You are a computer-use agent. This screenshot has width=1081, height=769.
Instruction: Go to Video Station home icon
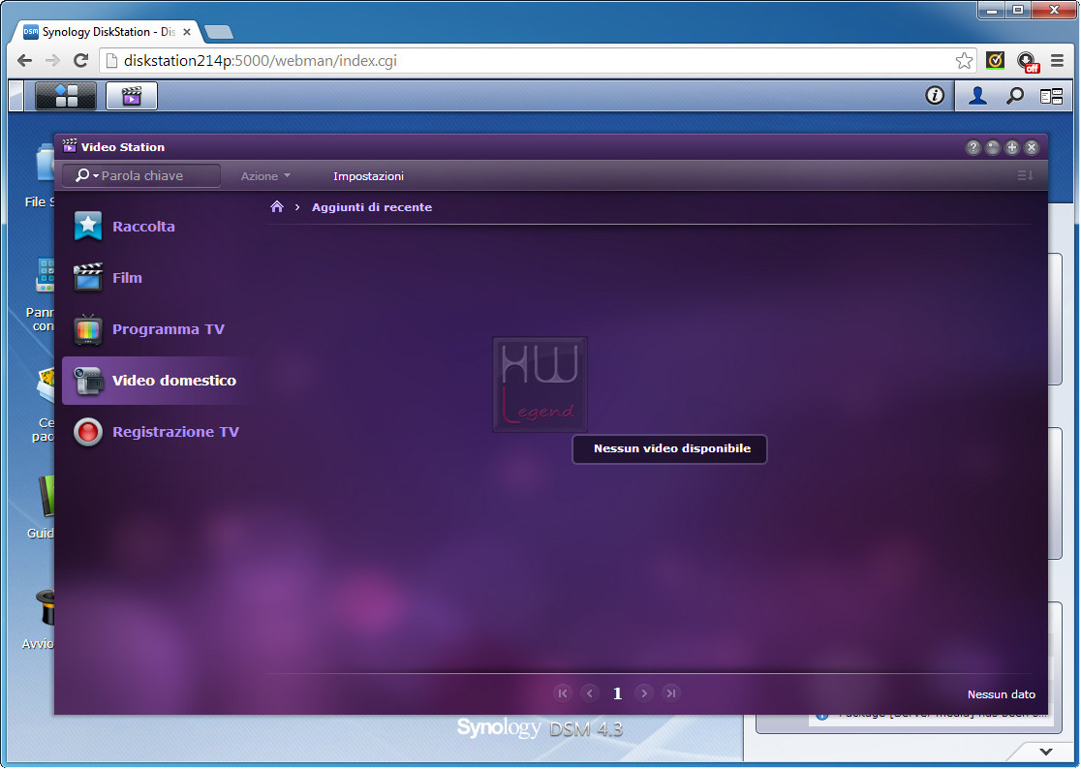pos(277,206)
